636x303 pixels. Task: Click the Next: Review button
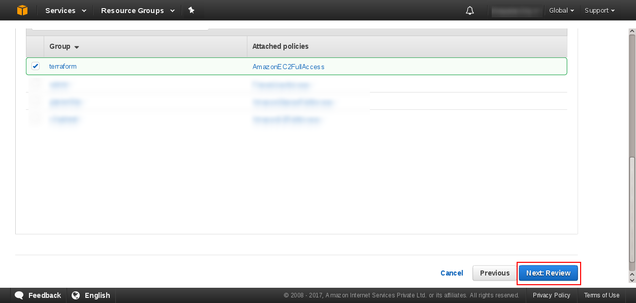(548, 273)
